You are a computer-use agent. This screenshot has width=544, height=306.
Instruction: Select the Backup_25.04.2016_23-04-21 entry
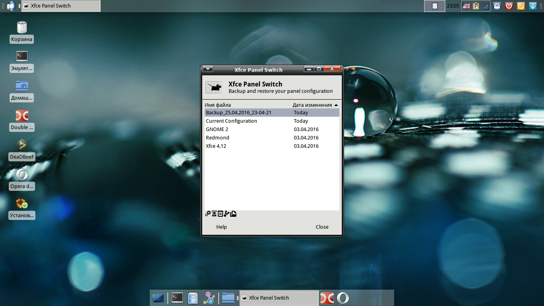[272, 113]
